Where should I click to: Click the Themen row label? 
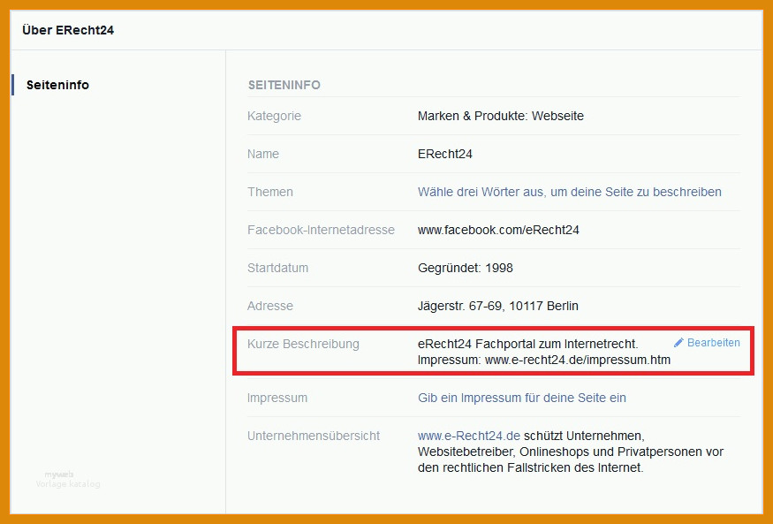[x=270, y=192]
